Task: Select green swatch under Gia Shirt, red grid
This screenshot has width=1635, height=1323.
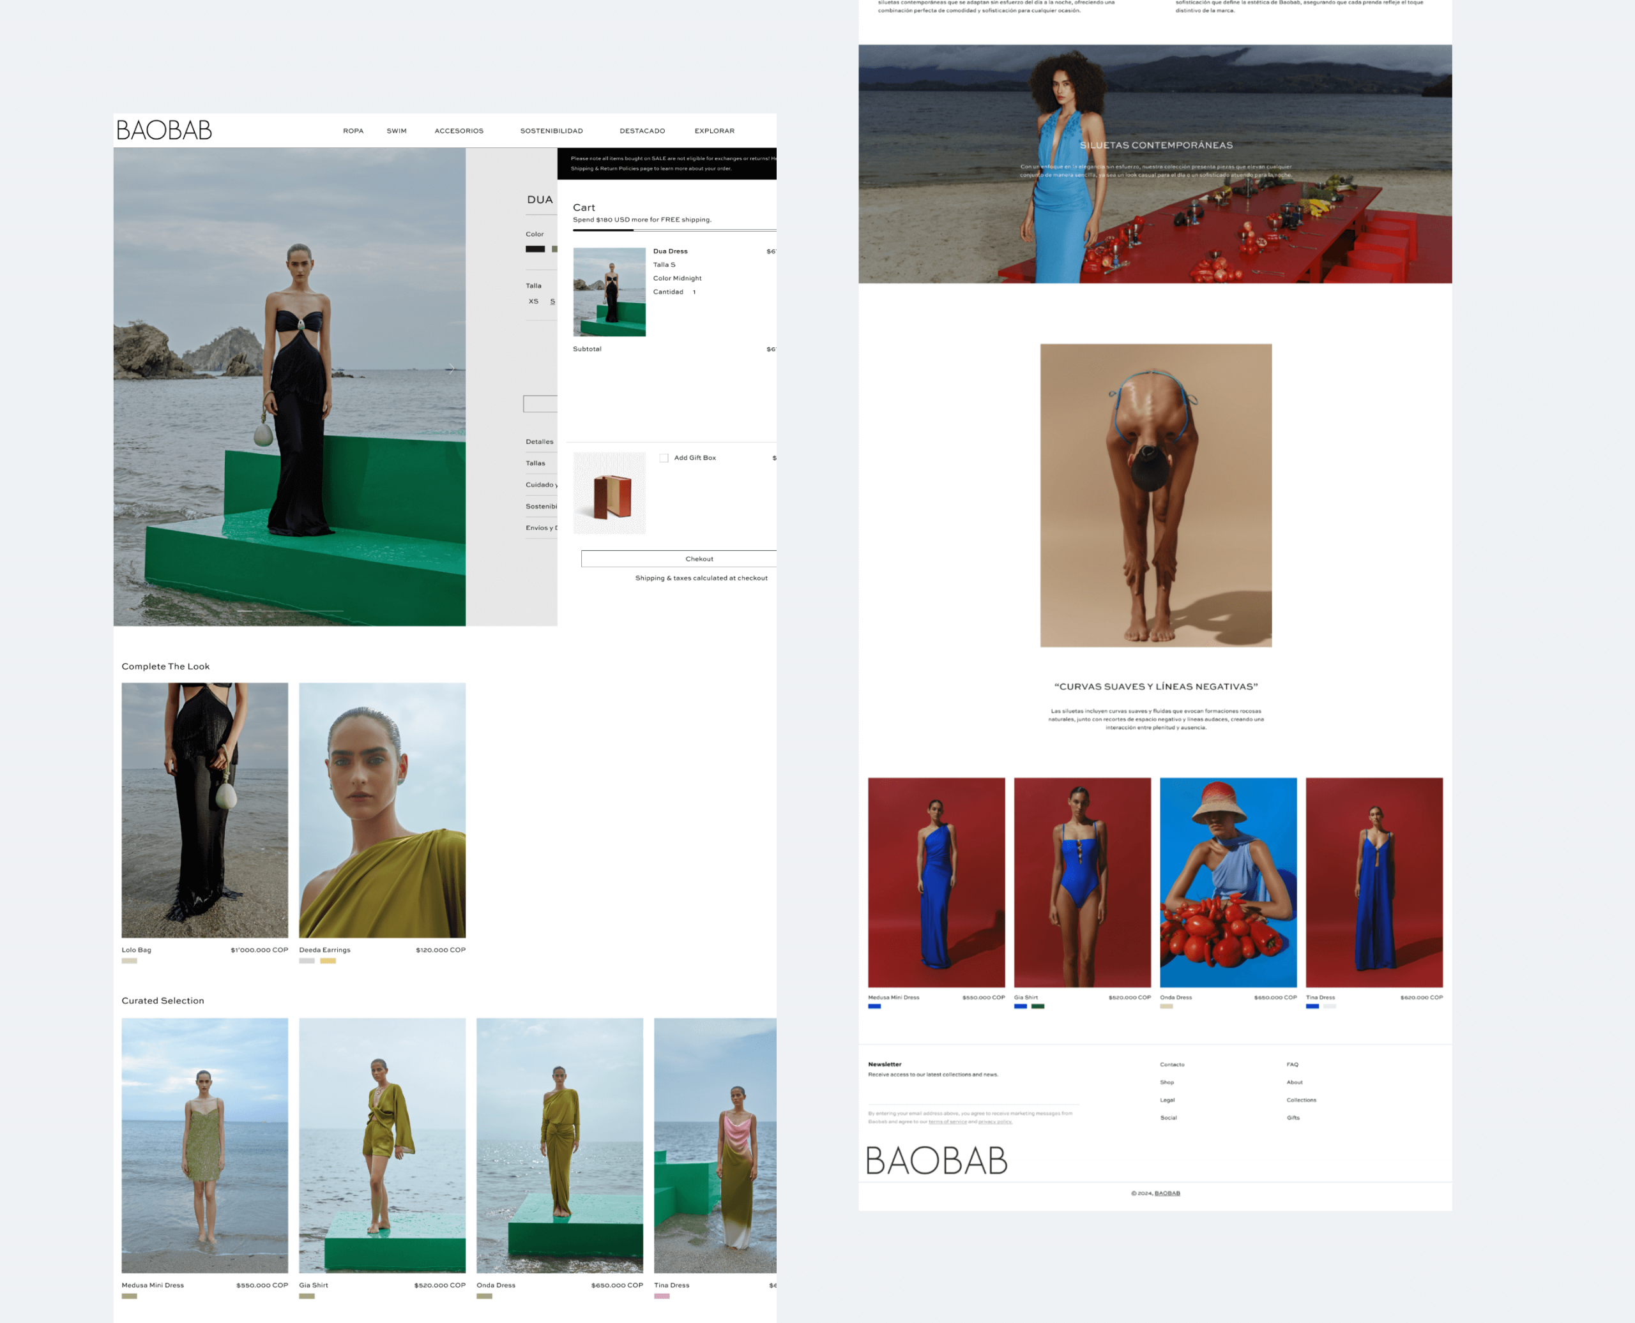Action: tap(1037, 1006)
